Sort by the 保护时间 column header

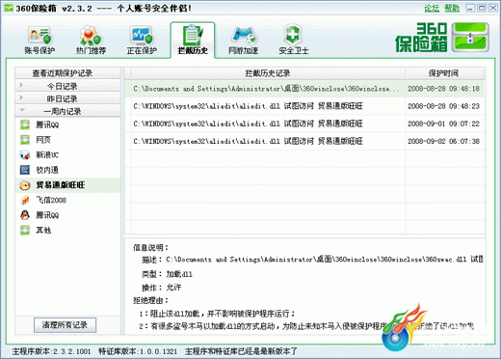(x=445, y=73)
